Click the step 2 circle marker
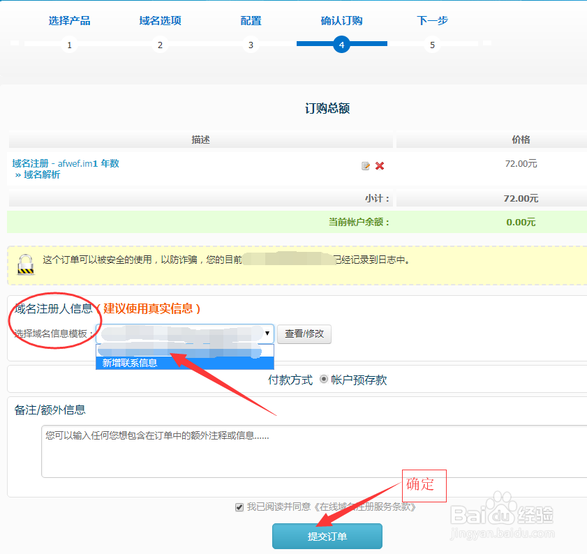Screen dimensions: 587x554 [x=160, y=45]
